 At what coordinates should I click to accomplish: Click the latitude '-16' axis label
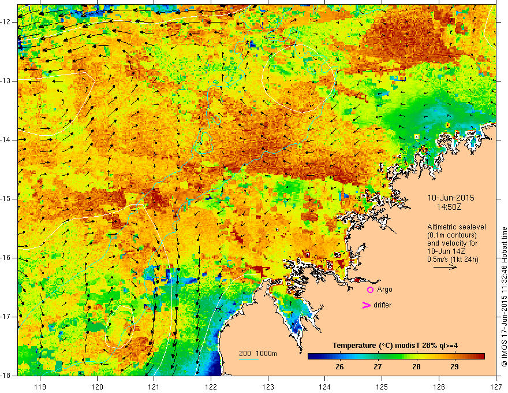(6, 258)
